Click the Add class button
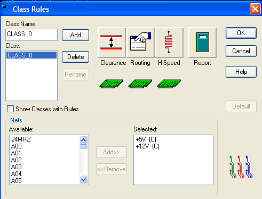 tap(75, 35)
